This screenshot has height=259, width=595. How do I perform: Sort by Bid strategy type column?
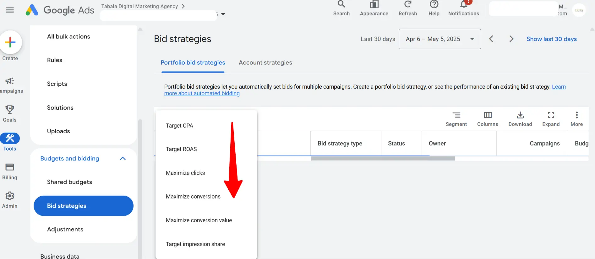click(340, 143)
